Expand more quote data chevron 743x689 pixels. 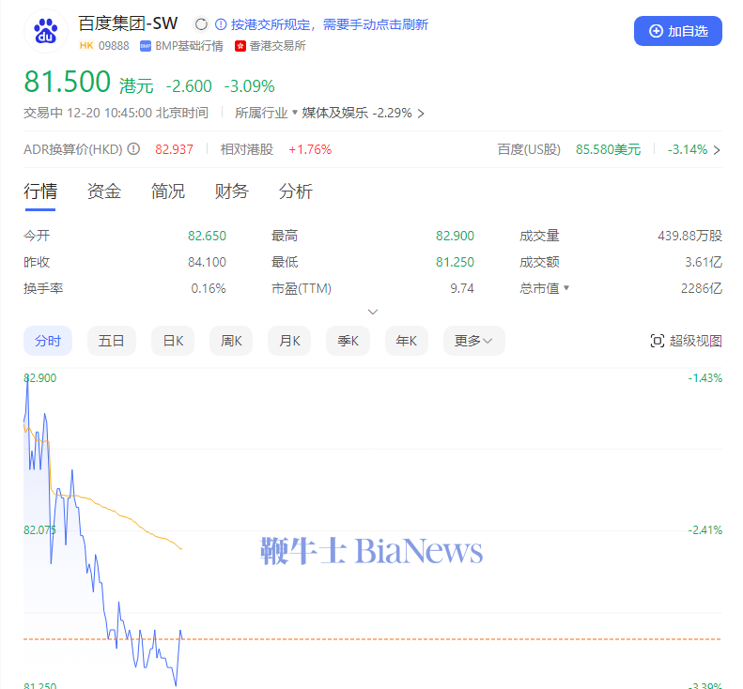(373, 312)
